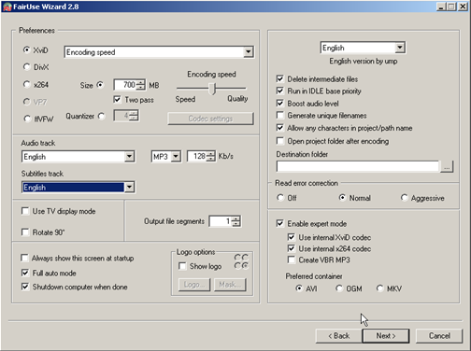Choose MKV as preferred container

click(379, 288)
